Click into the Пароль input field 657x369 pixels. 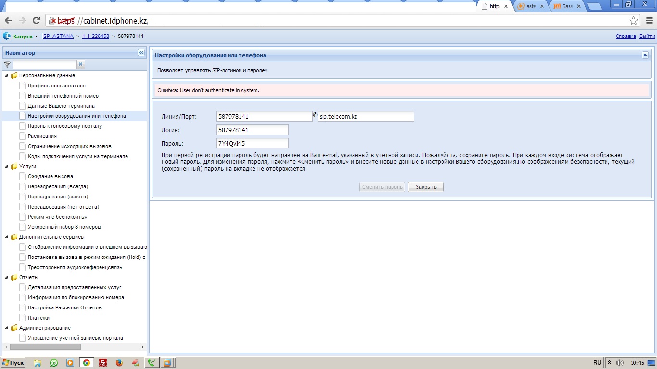click(x=253, y=143)
